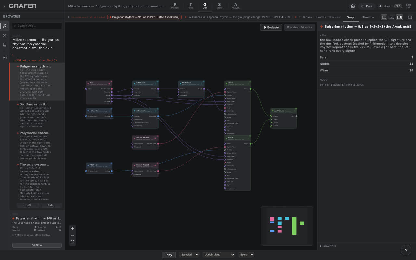Screen dimensions: 416x260
Task: Open settings with the gear icon
Action: point(353,6)
